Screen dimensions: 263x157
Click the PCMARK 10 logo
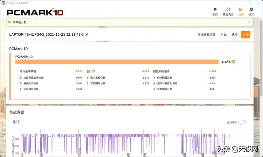click(35, 12)
